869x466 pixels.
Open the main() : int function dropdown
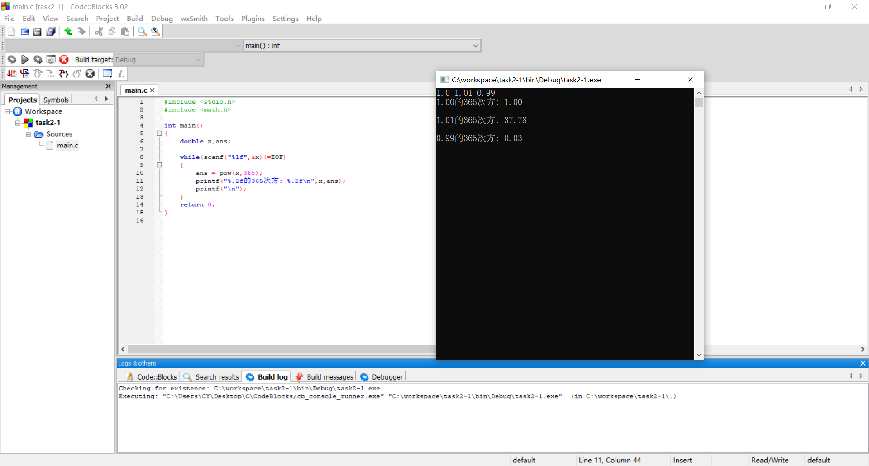[x=475, y=46]
